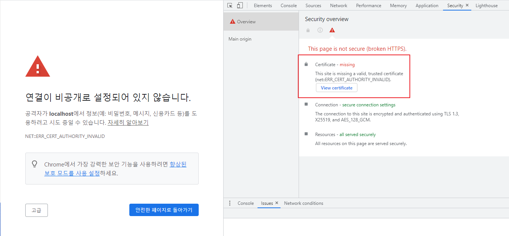Click the lock icon in Security overview
Viewport: 509px width, 236px height.
[x=308, y=30]
